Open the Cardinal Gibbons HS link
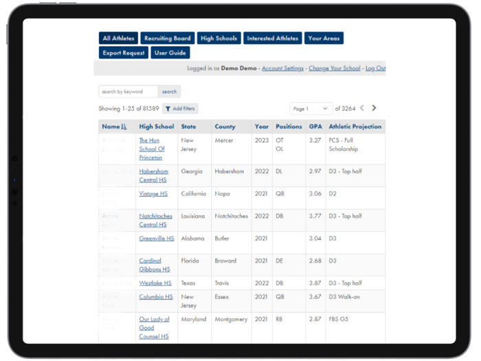Viewport: 481px width, 361px height. point(155,265)
